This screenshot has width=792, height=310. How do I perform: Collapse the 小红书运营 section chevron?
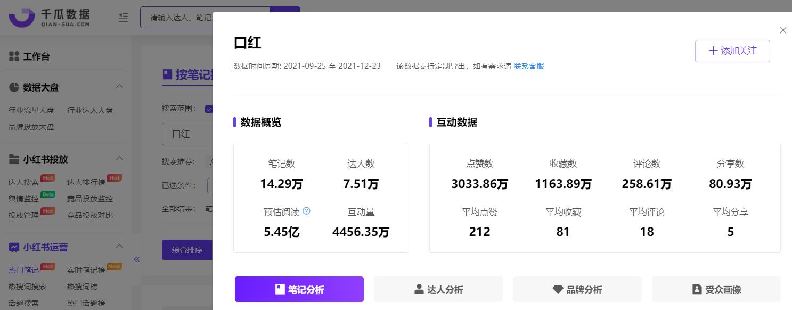(x=120, y=246)
